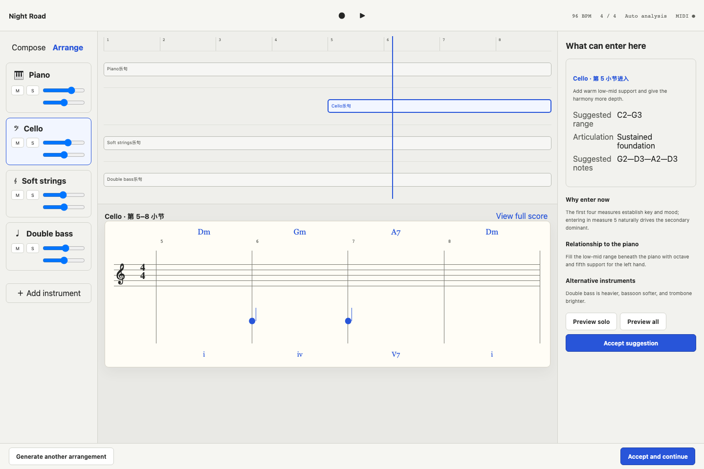Click Preview all
Image resolution: width=704 pixels, height=469 pixels.
point(643,321)
